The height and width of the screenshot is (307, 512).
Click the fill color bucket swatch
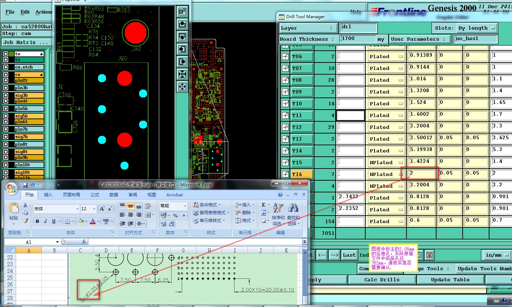click(81, 221)
